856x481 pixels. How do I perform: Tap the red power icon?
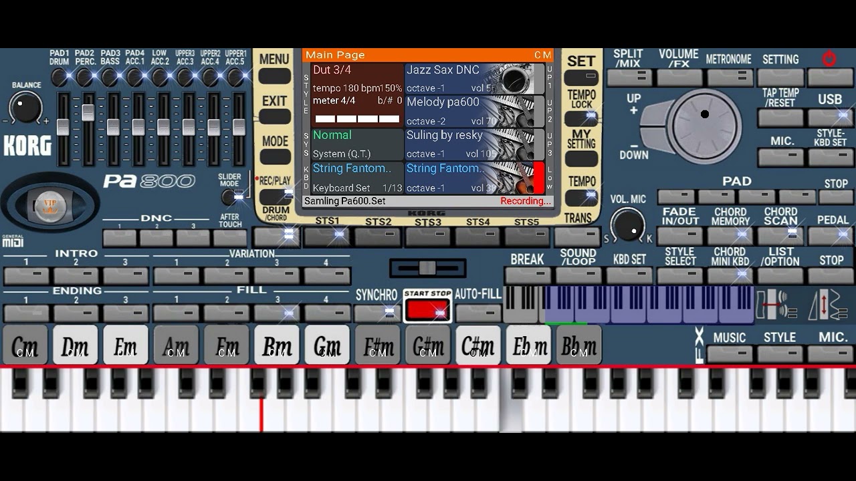(829, 59)
